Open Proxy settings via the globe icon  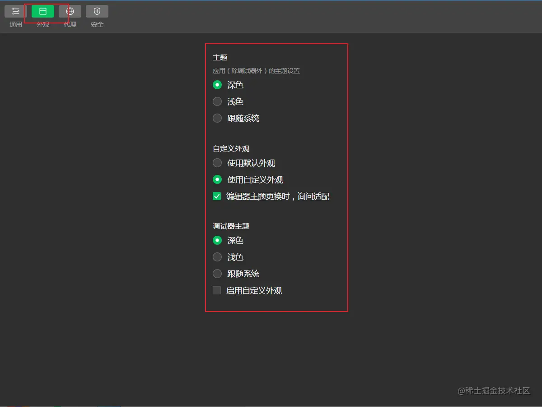[x=70, y=11]
